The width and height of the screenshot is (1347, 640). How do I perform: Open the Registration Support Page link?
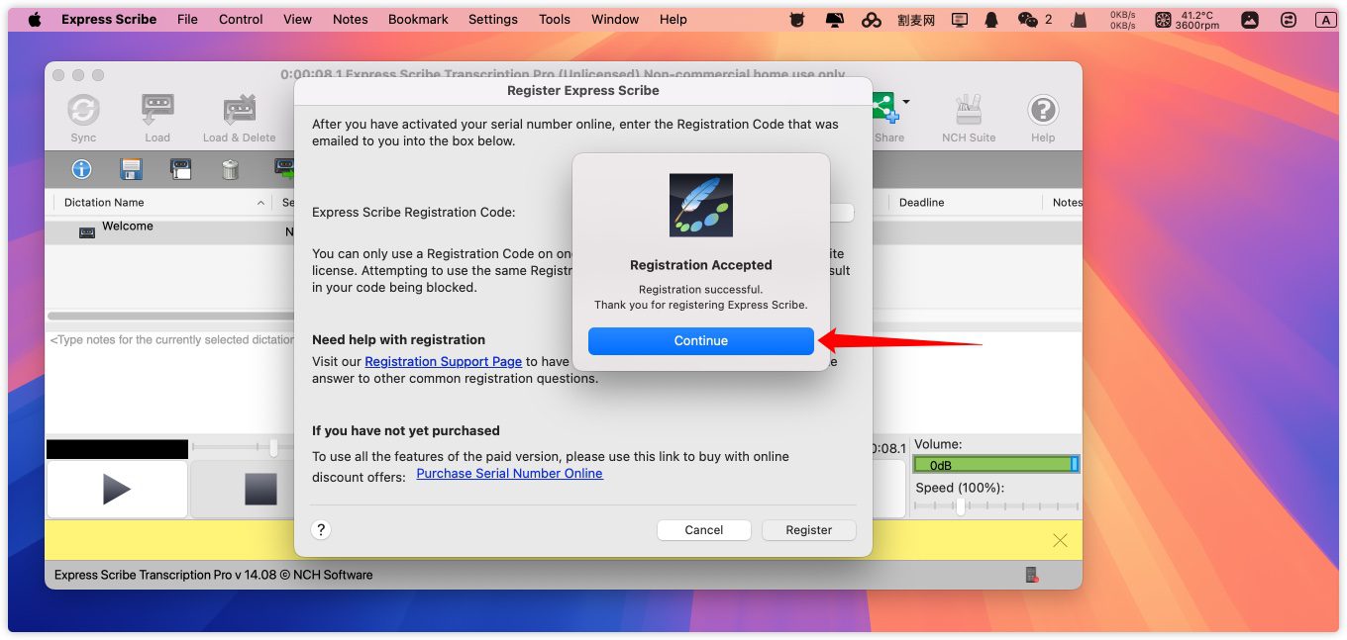[443, 362]
